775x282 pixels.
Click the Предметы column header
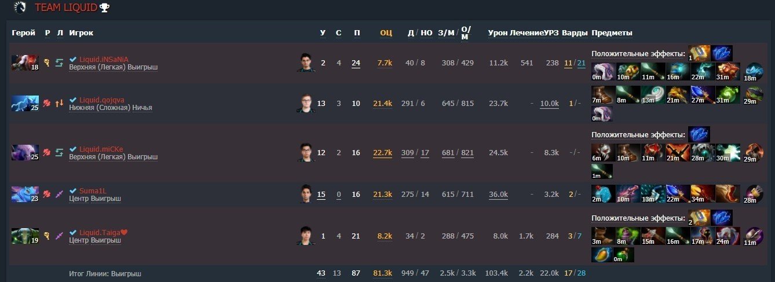[612, 33]
